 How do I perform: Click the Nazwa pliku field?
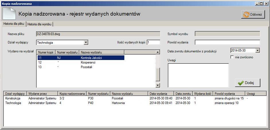pos(98,34)
